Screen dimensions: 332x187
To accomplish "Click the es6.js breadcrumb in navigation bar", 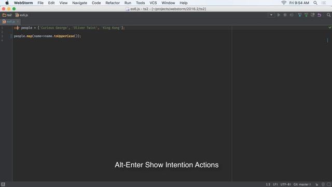I will click(x=22, y=15).
